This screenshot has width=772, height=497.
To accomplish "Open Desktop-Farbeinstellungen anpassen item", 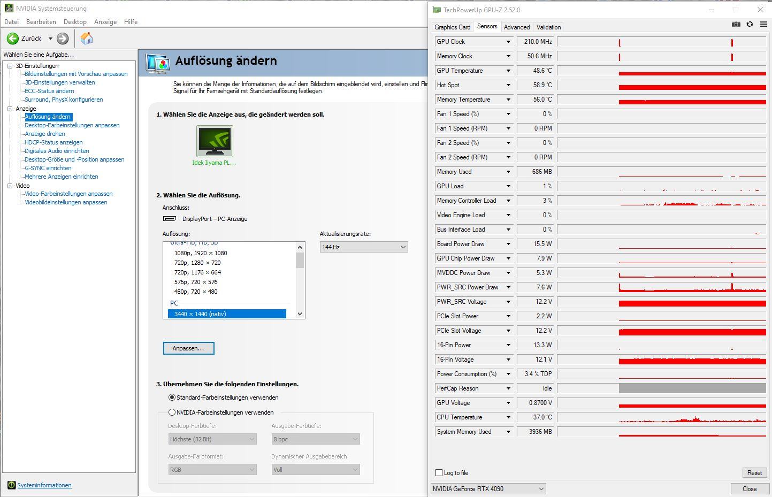I will coord(72,125).
